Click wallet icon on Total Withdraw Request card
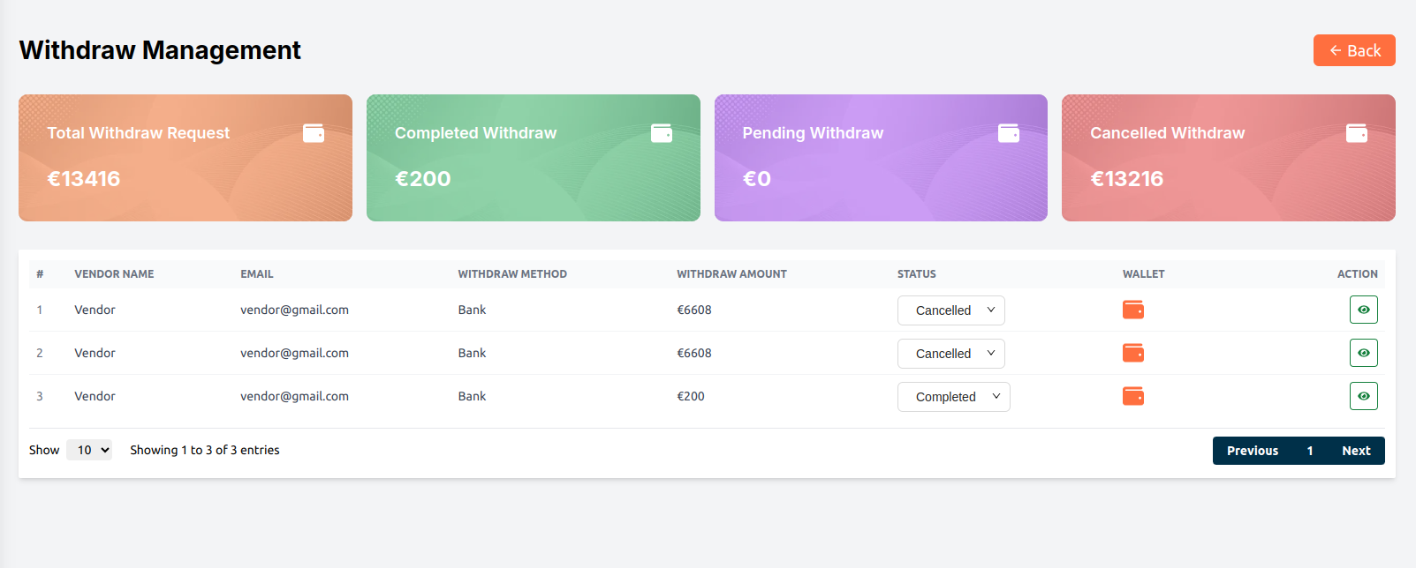 314,133
